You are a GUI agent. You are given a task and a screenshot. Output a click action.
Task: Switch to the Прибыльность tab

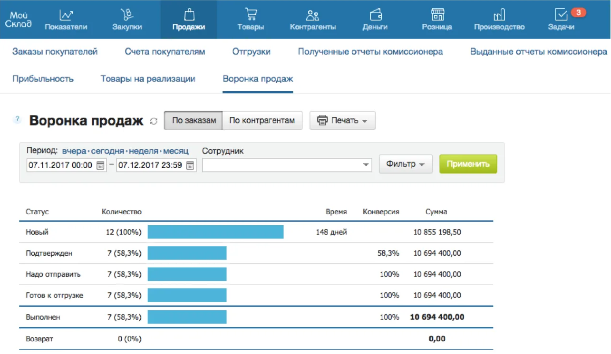[43, 79]
